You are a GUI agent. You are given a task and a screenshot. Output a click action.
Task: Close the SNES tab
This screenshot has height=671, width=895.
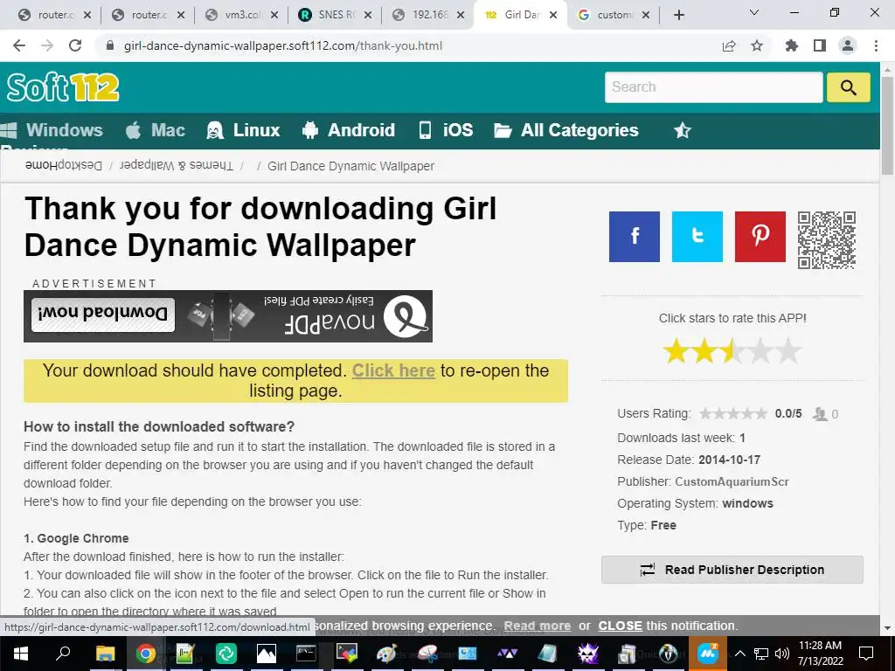[368, 16]
